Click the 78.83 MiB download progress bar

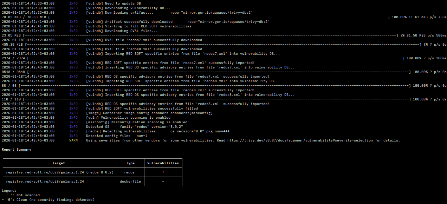click(x=218, y=17)
